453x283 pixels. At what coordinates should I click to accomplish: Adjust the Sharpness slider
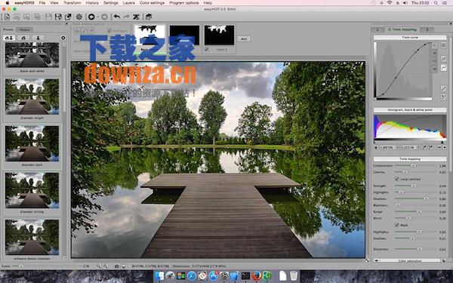[x=416, y=249]
